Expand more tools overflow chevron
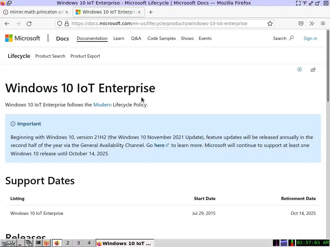 point(312,23)
